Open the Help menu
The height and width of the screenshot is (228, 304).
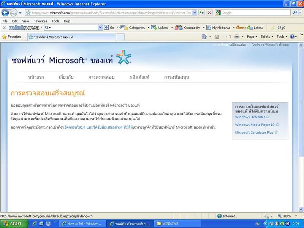pyautogui.click(x=67, y=21)
